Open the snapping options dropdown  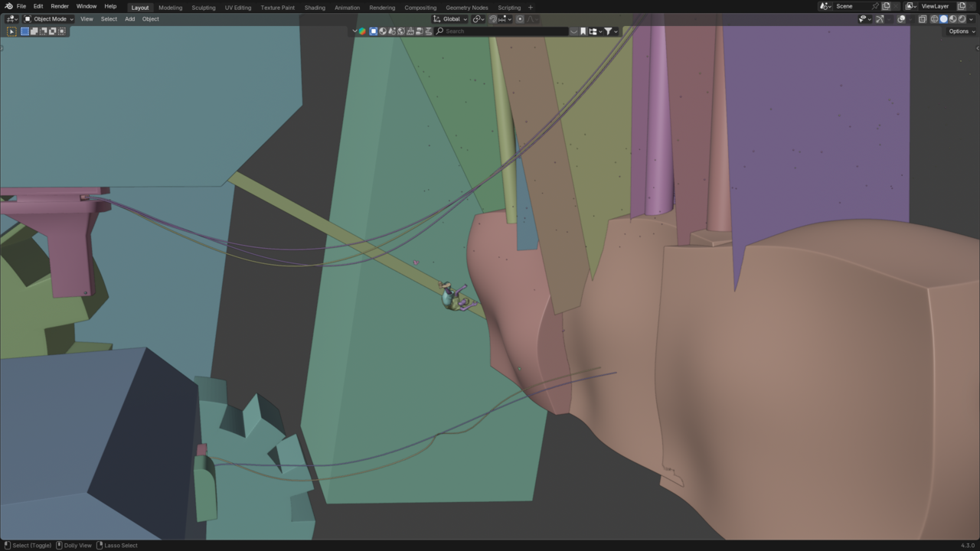pyautogui.click(x=504, y=19)
